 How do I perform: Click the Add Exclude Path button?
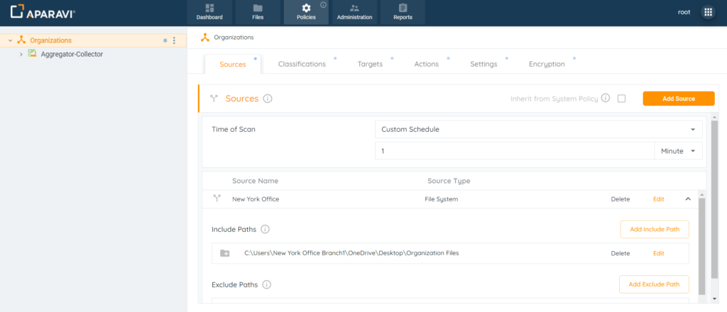(654, 284)
